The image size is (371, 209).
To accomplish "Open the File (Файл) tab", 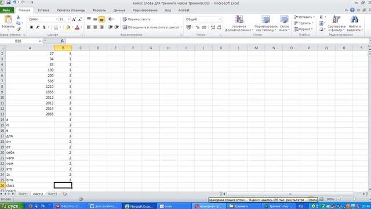I will (x=6, y=10).
